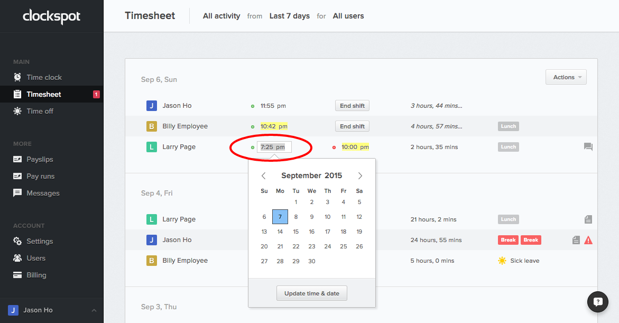Select September 1 in calendar
Viewport: 619px width, 323px height.
295,202
